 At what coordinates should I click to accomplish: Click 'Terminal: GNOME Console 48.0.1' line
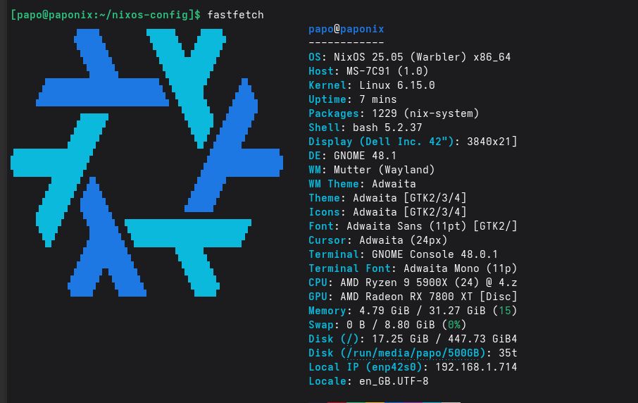coord(403,254)
